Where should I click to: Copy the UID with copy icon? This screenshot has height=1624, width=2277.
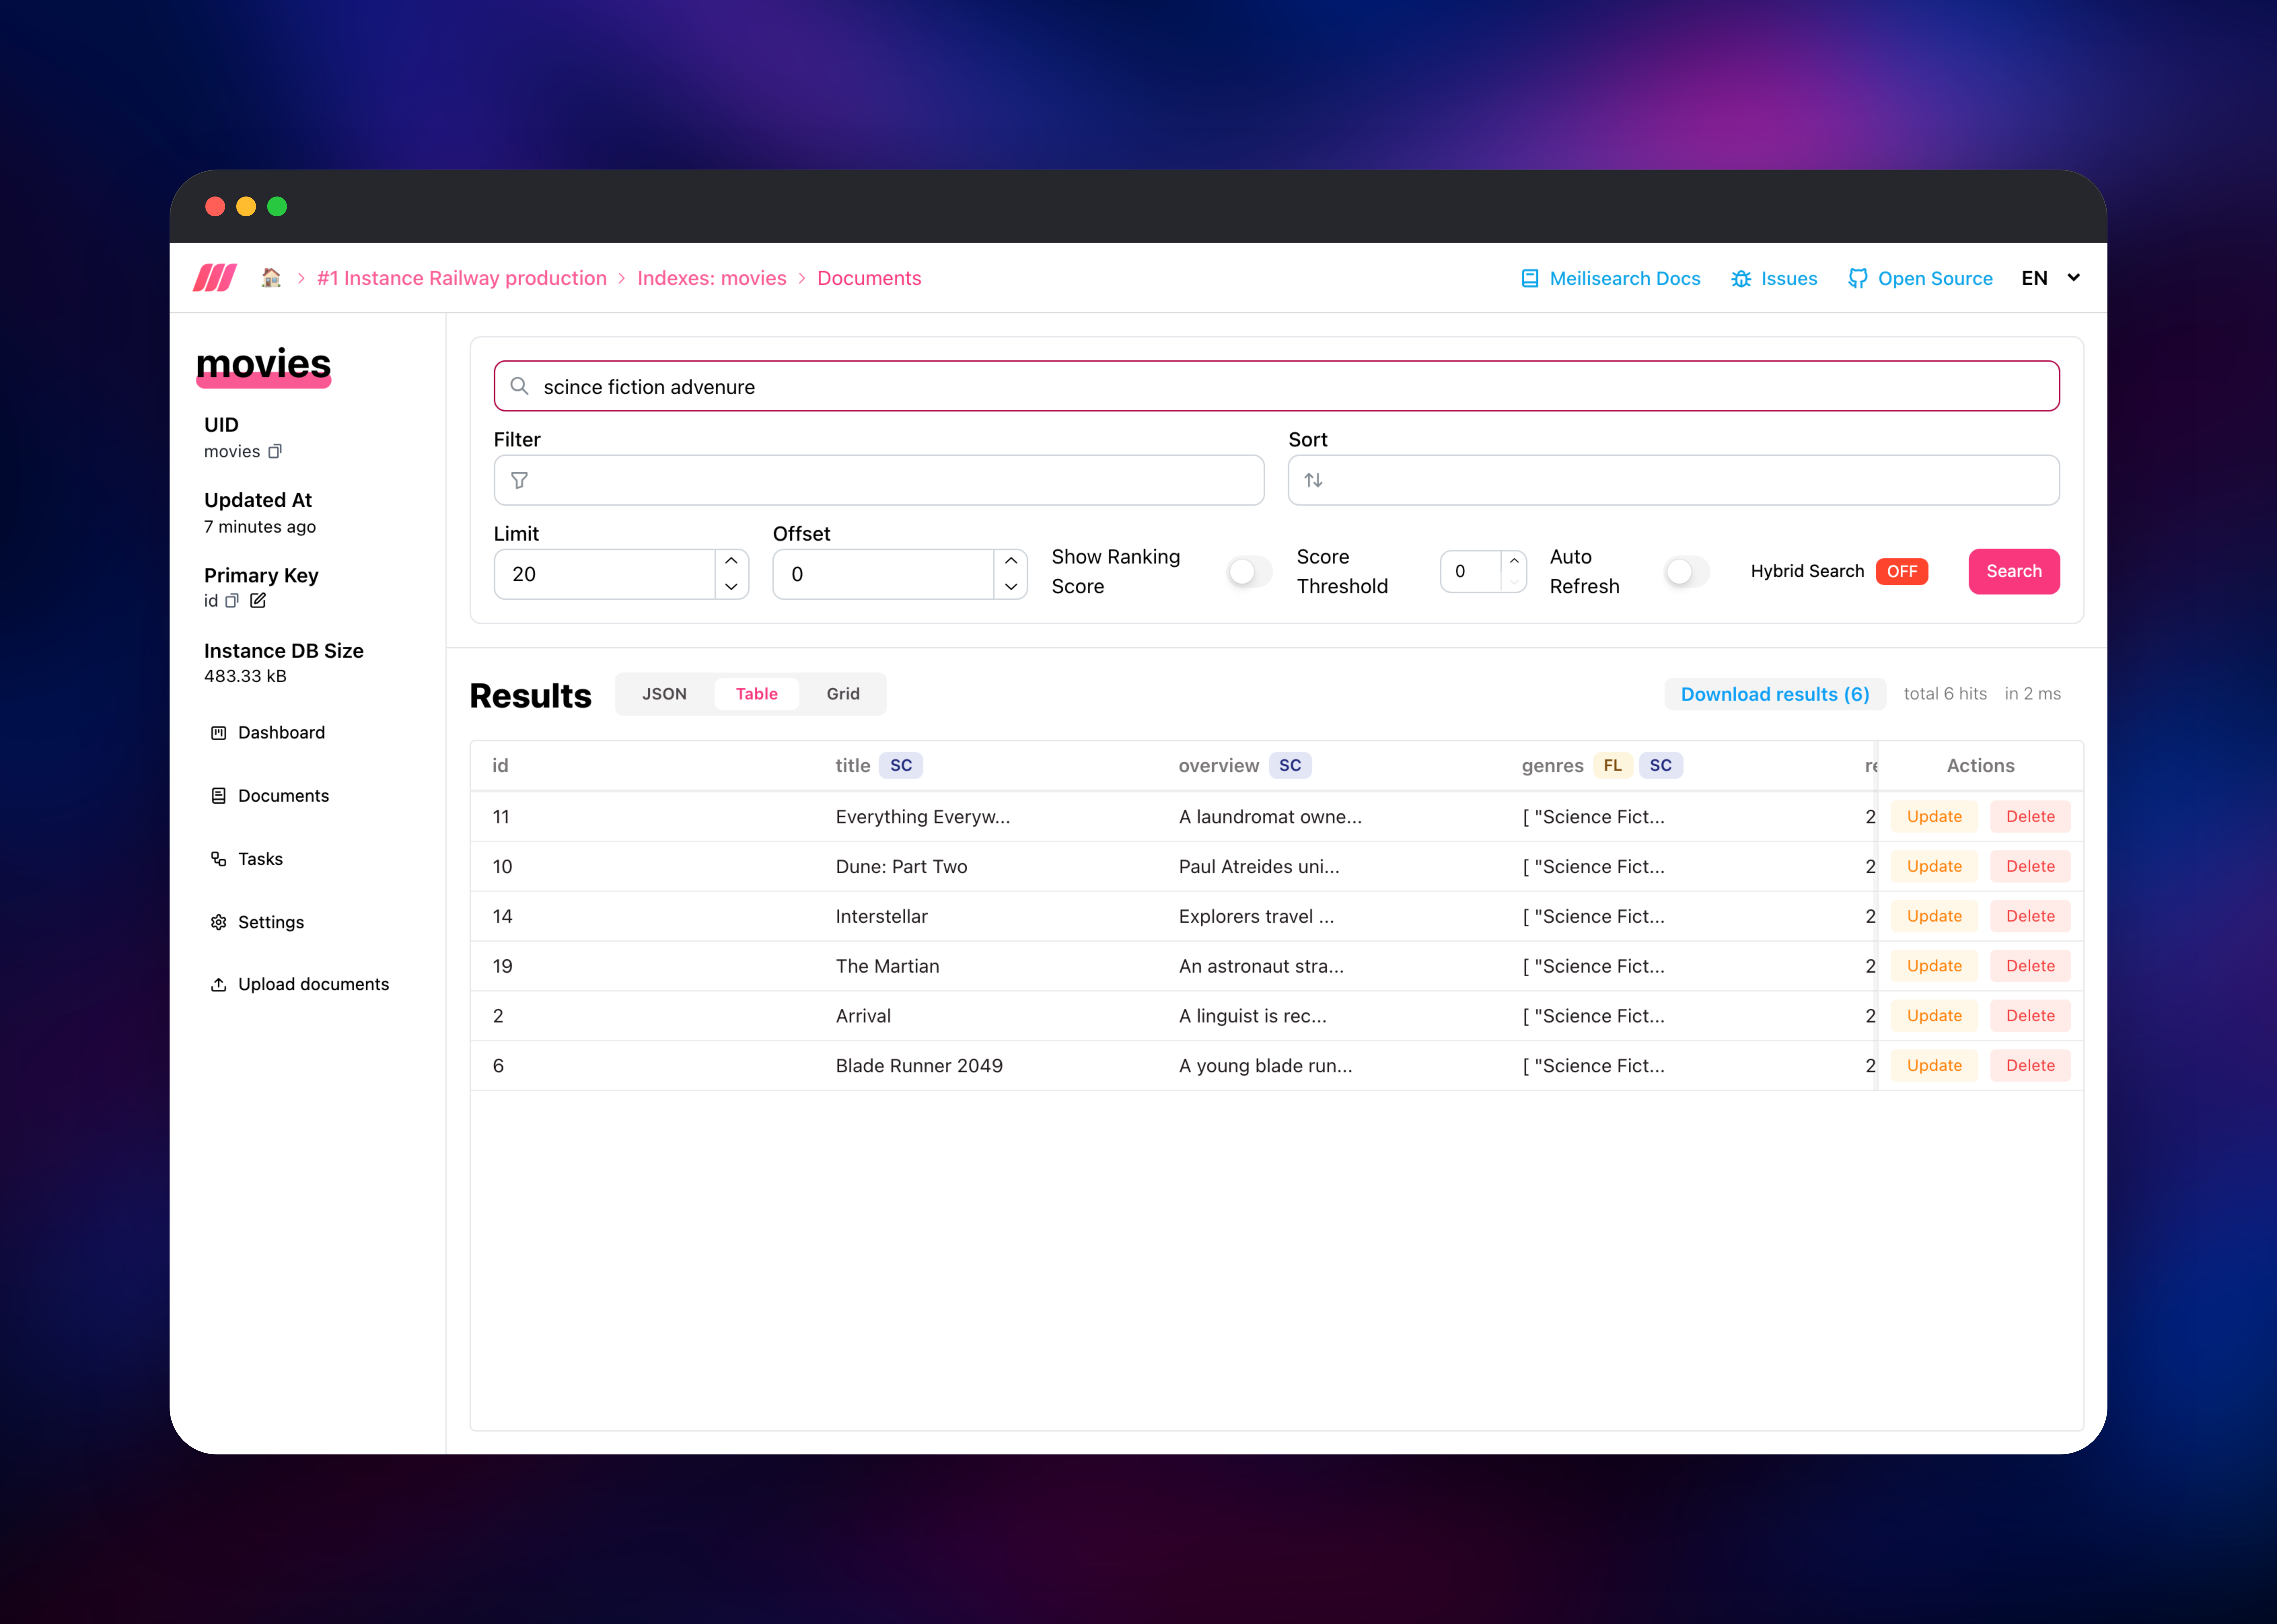275,451
